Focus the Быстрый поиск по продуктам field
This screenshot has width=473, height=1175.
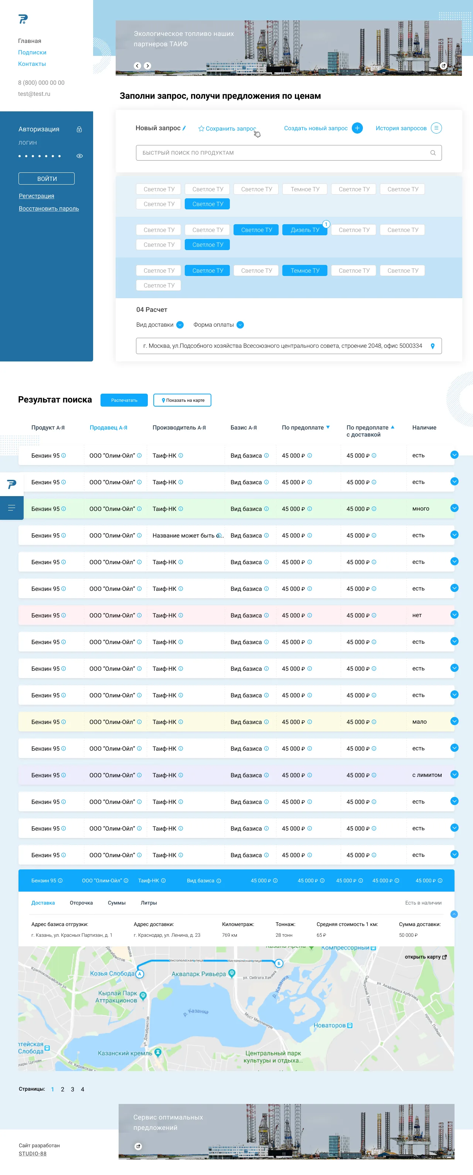point(289,153)
